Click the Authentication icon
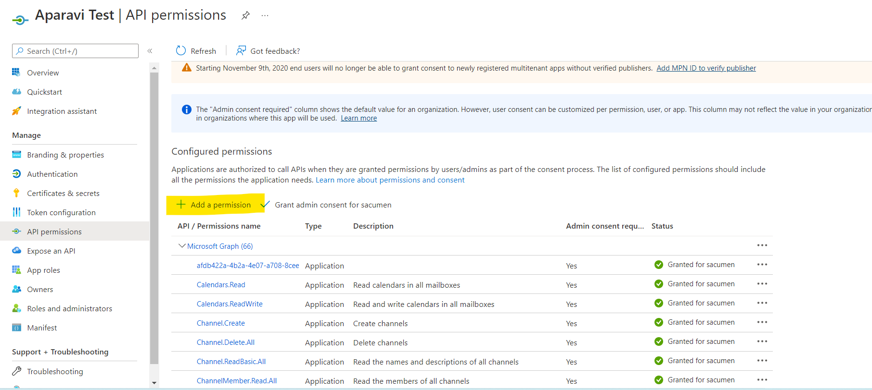The width and height of the screenshot is (872, 390). pos(16,174)
